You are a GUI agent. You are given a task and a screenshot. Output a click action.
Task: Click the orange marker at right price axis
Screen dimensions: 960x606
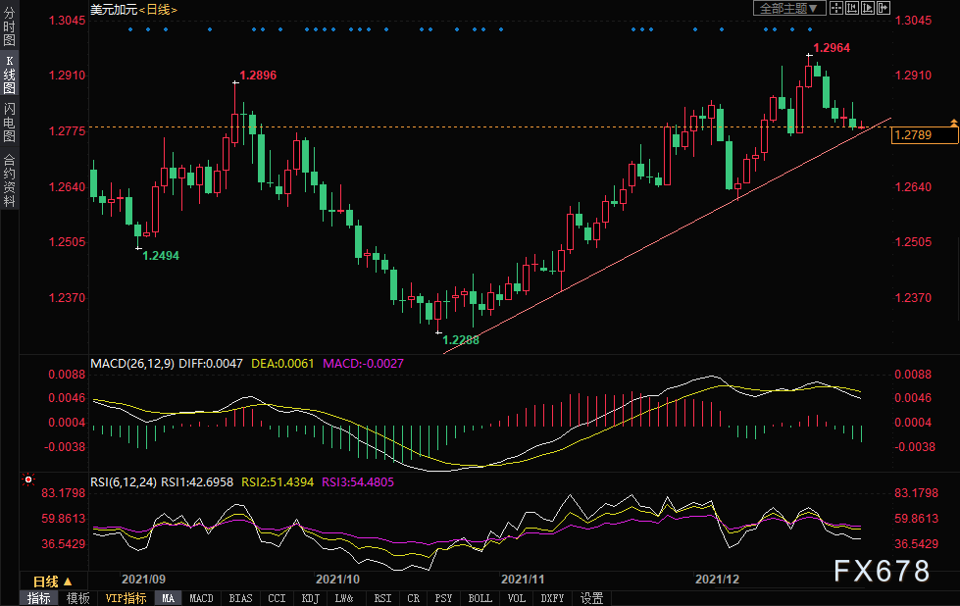tap(952, 121)
